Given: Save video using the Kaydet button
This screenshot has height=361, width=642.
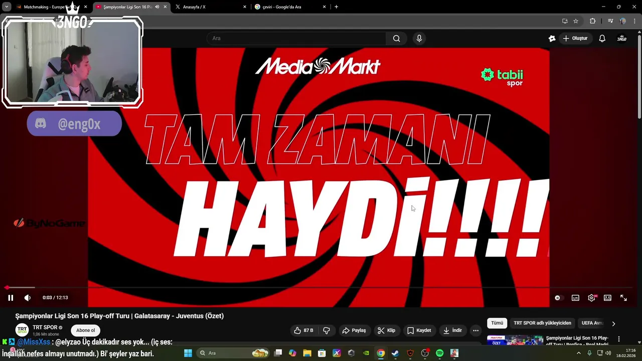Looking at the screenshot, I should click(x=419, y=330).
